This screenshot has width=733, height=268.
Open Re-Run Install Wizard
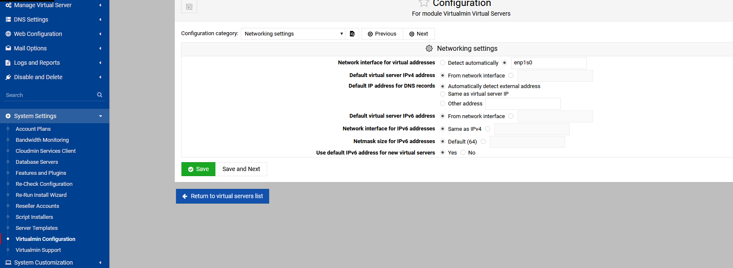point(41,195)
